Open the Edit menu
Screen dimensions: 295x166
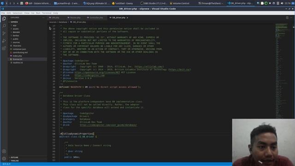point(9,13)
